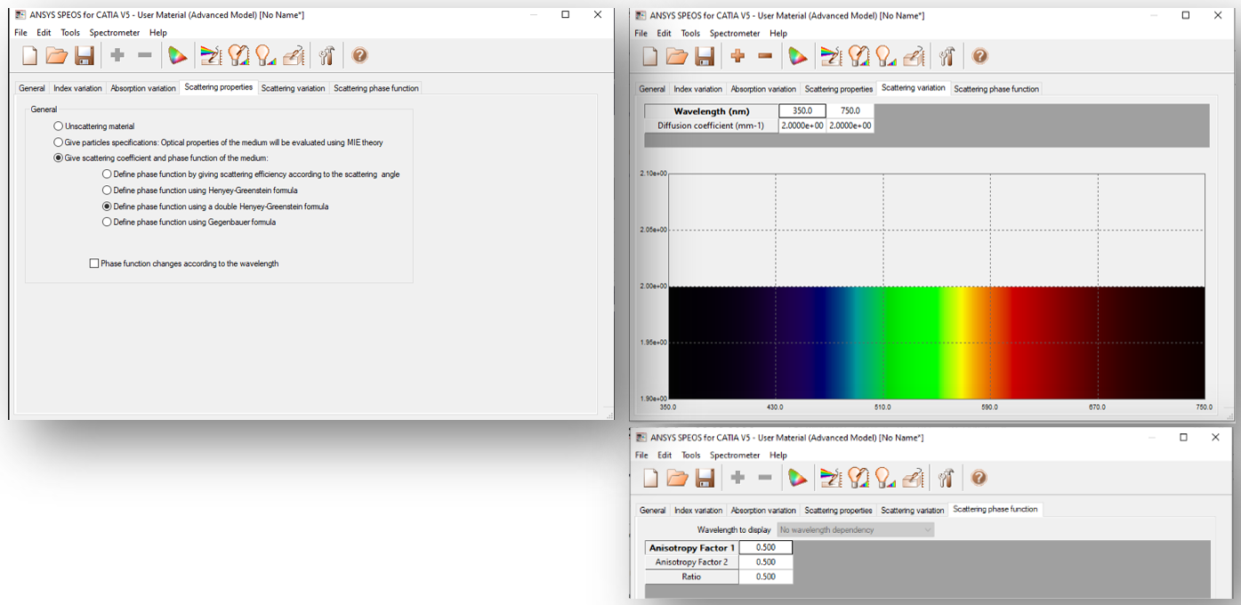The height and width of the screenshot is (605, 1241).
Task: Click the Anisotropy Factor 2 value field
Action: pyautogui.click(x=765, y=562)
